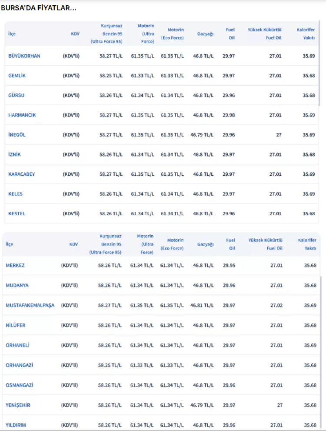Open the MUSTAFAKEMALPAŞA district link
The height and width of the screenshot is (434, 326).
(30, 305)
